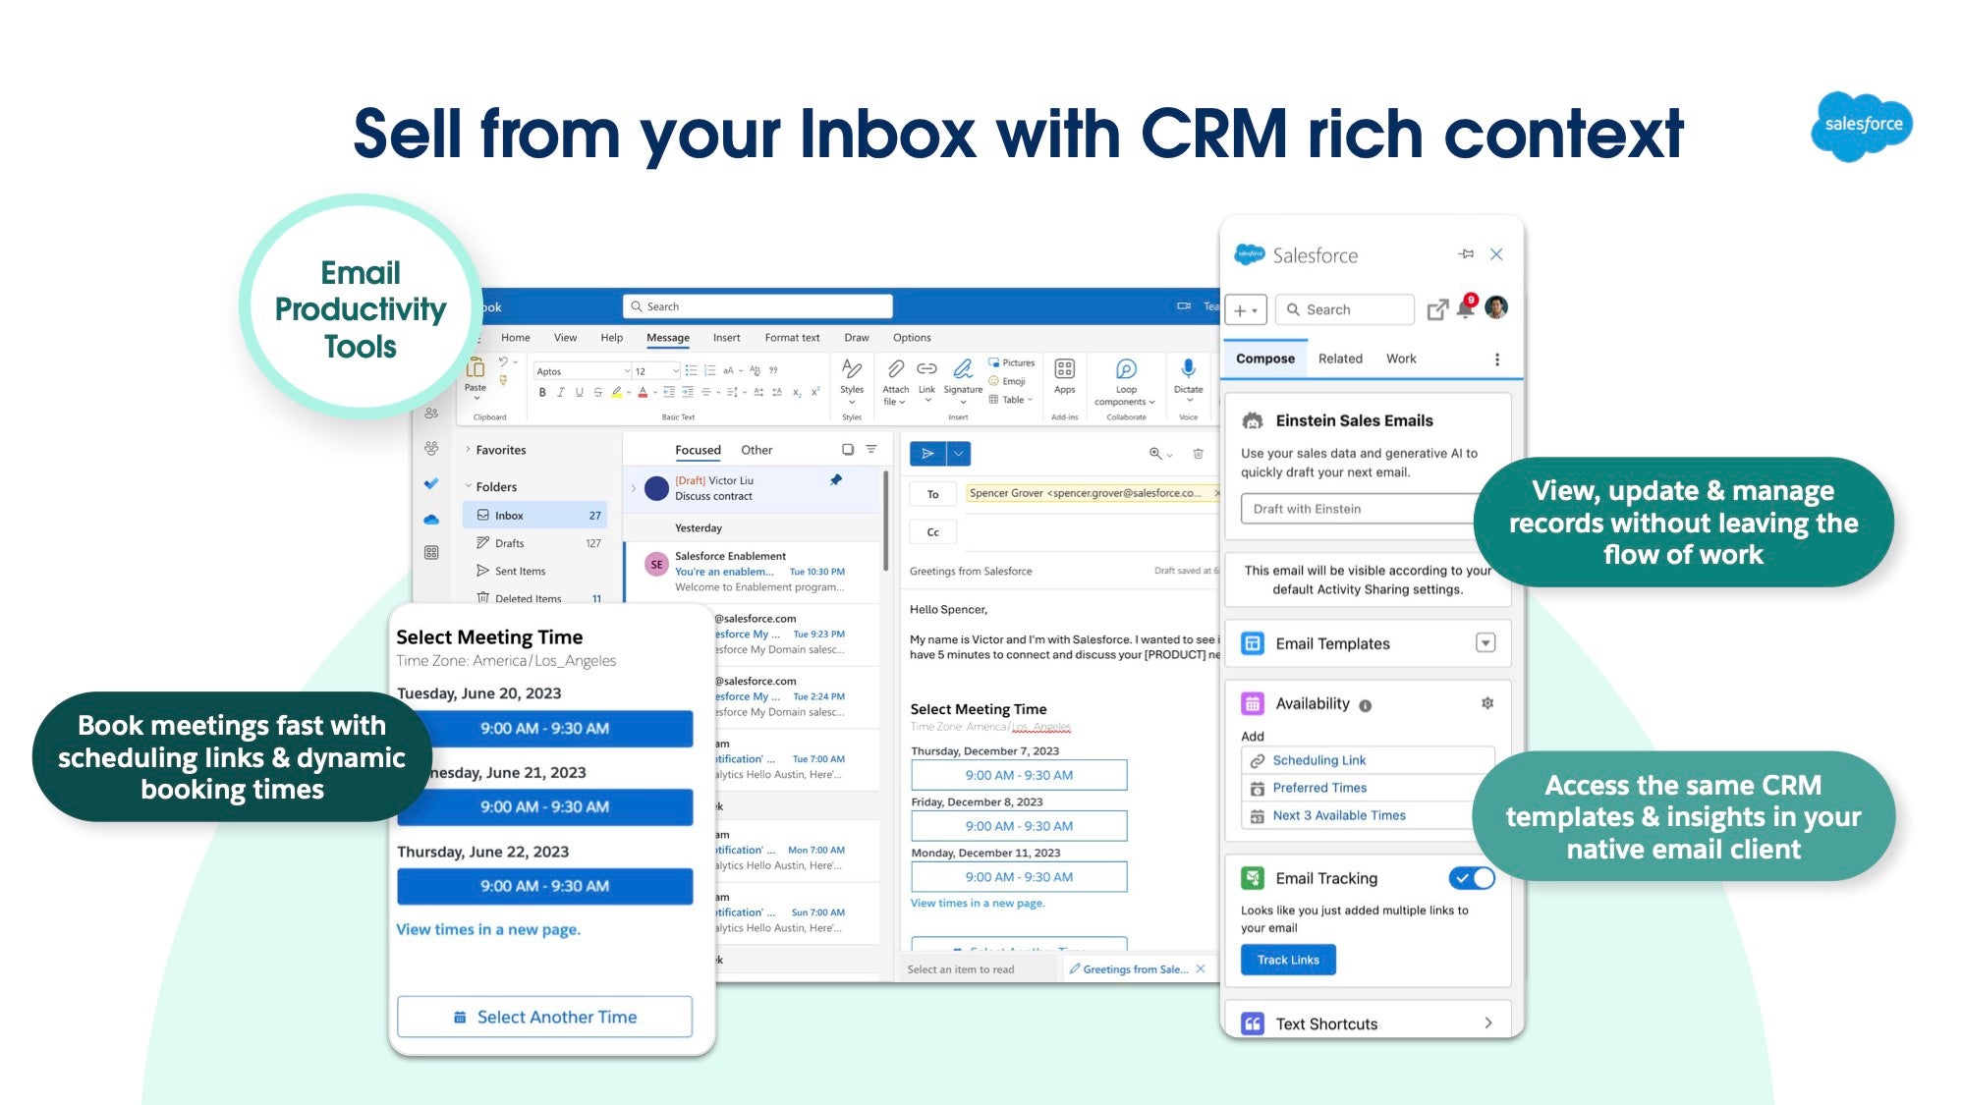Open the send options dropdown arrow
The height and width of the screenshot is (1105, 1962).
[959, 454]
